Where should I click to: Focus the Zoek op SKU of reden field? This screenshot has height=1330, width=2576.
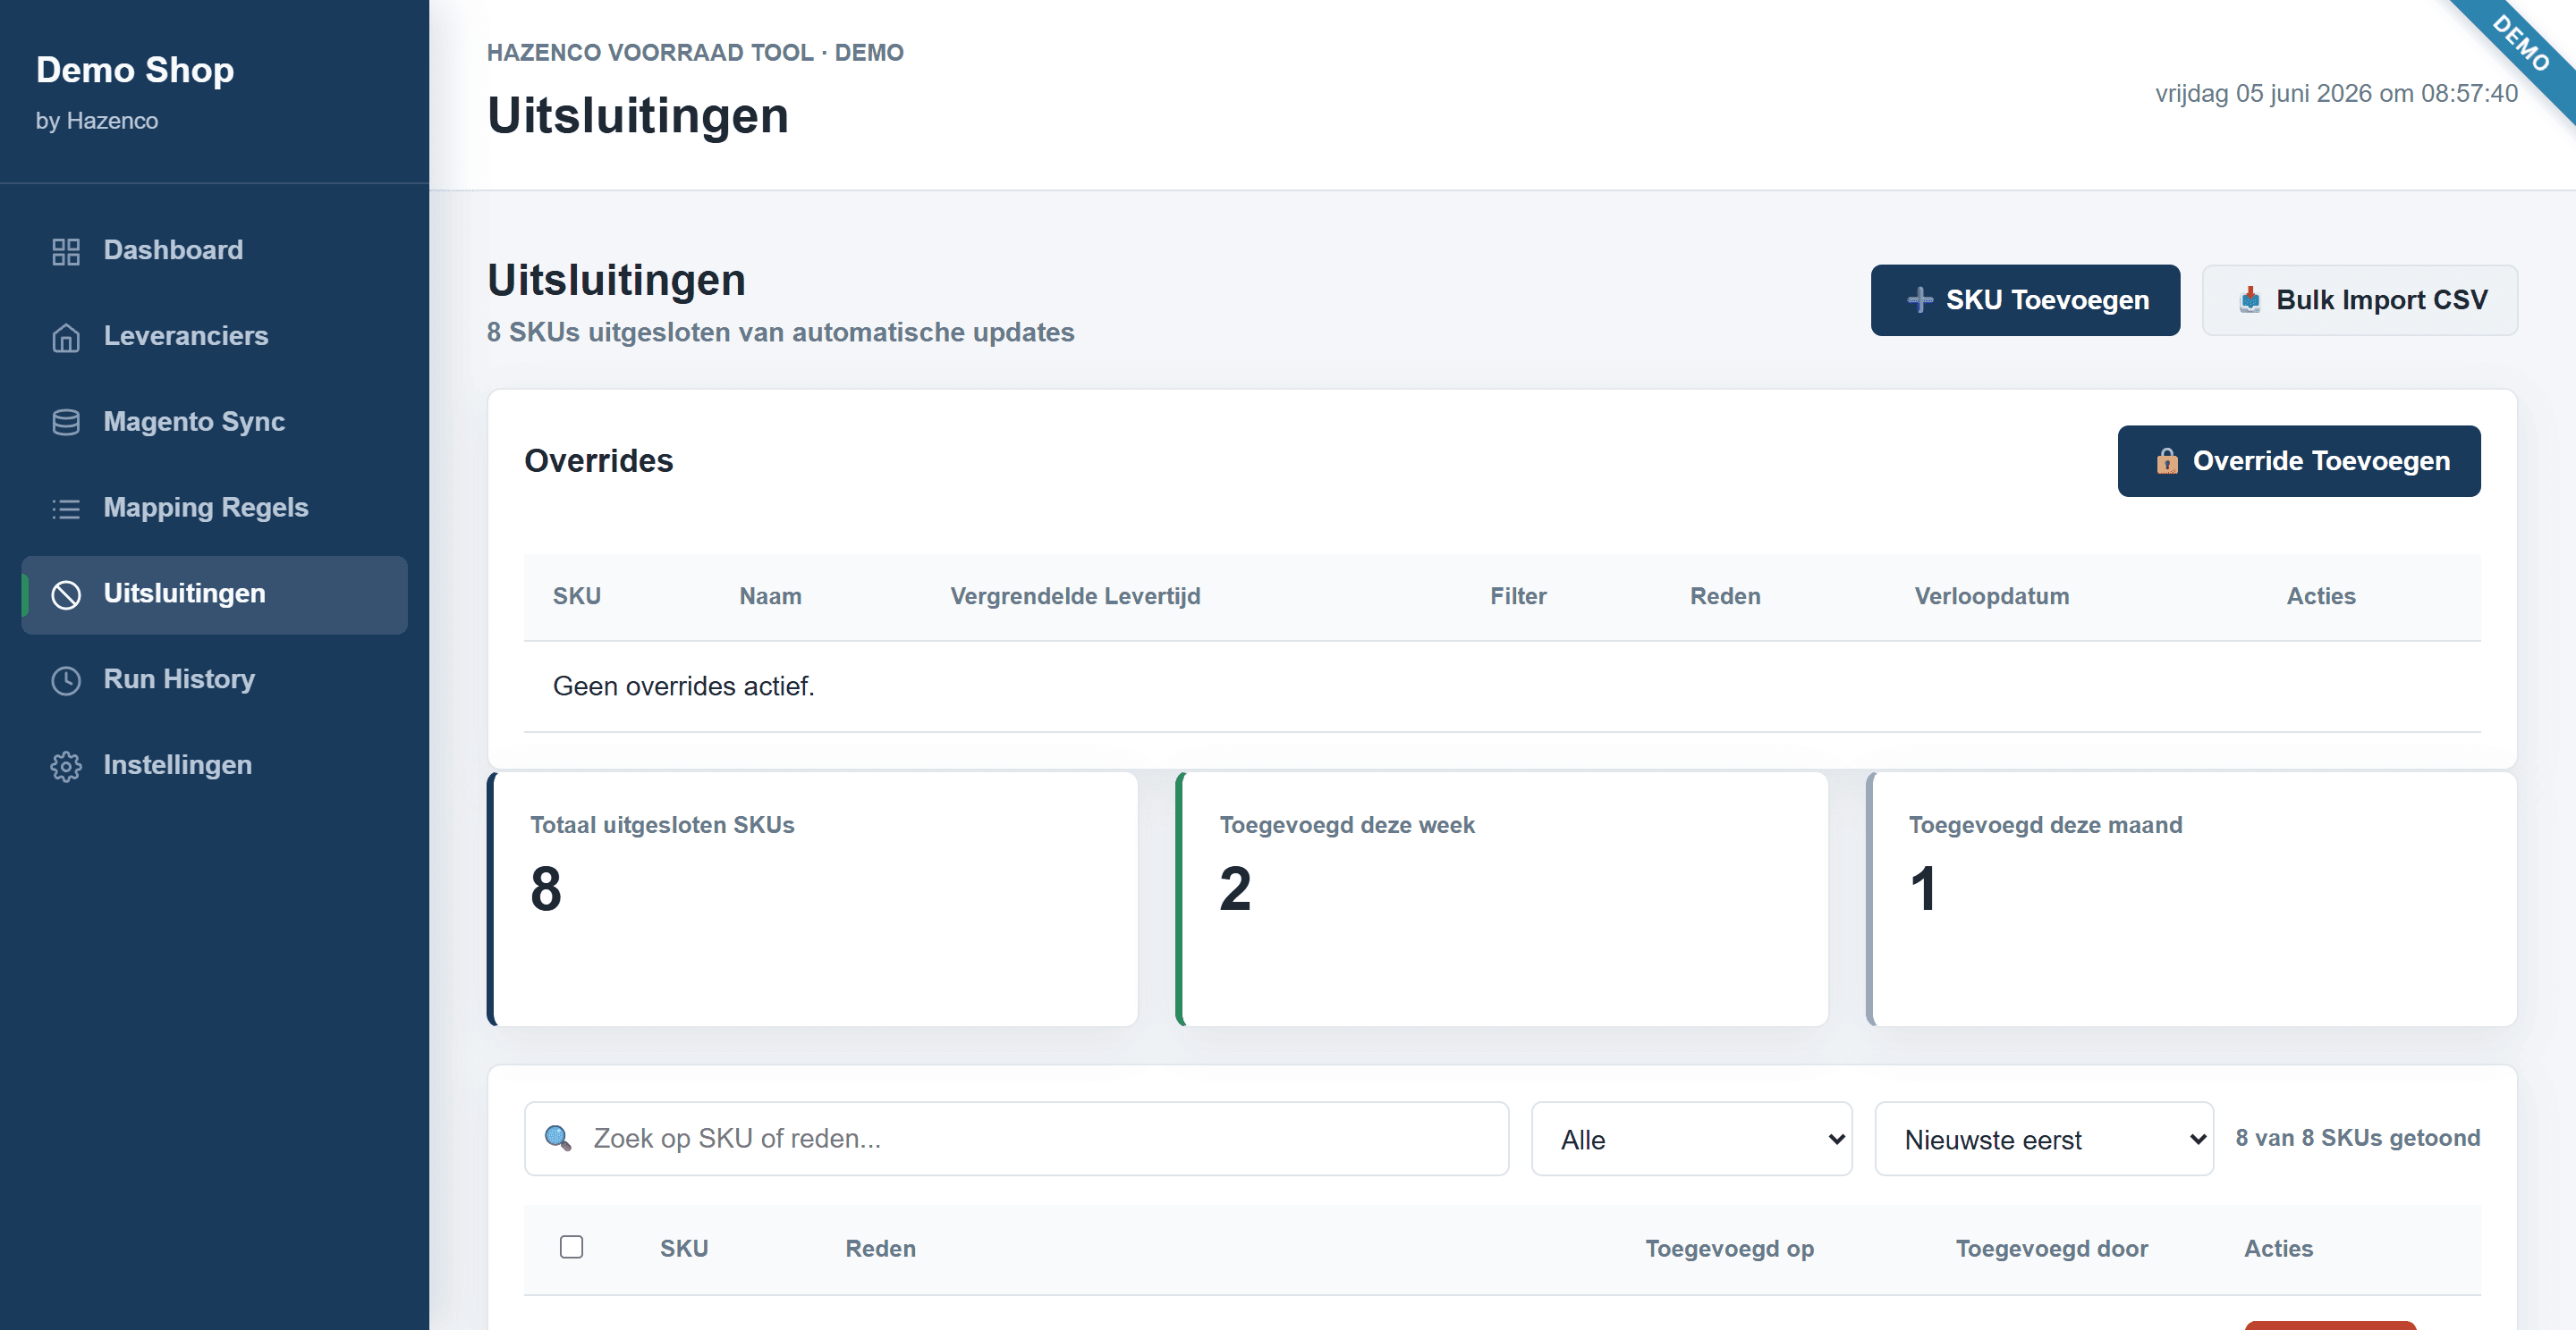click(1016, 1139)
